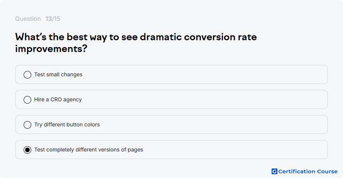
Task: Click empty area of 'Test small changes' card
Action: click(x=204, y=74)
